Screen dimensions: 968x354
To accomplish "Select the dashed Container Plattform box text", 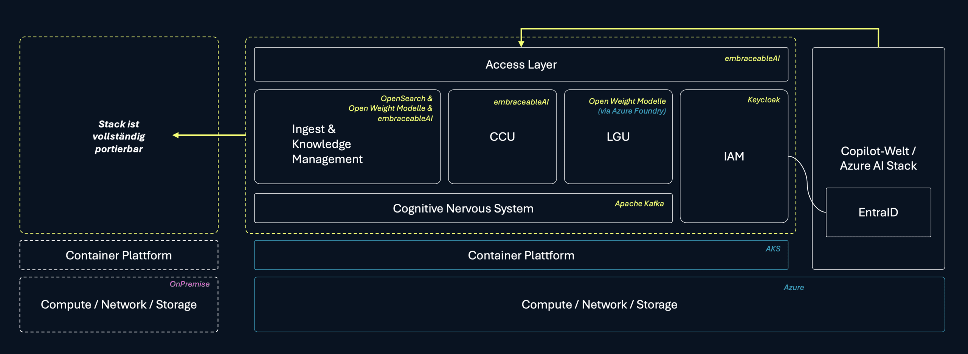I will pos(119,255).
